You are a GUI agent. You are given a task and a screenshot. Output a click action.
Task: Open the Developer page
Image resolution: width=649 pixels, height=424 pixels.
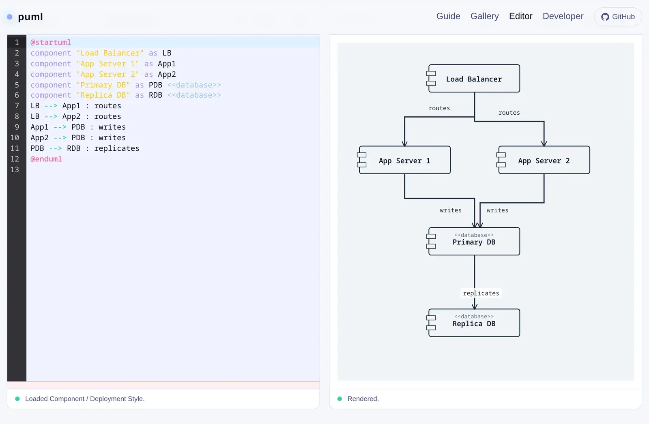point(563,16)
